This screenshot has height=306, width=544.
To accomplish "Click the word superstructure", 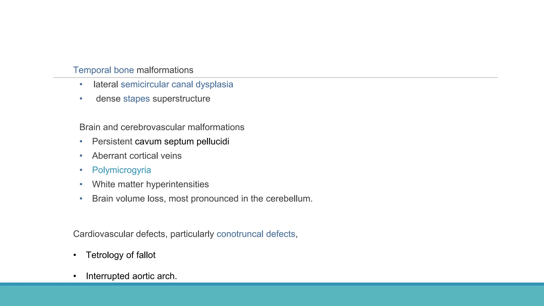I will pos(181,99).
